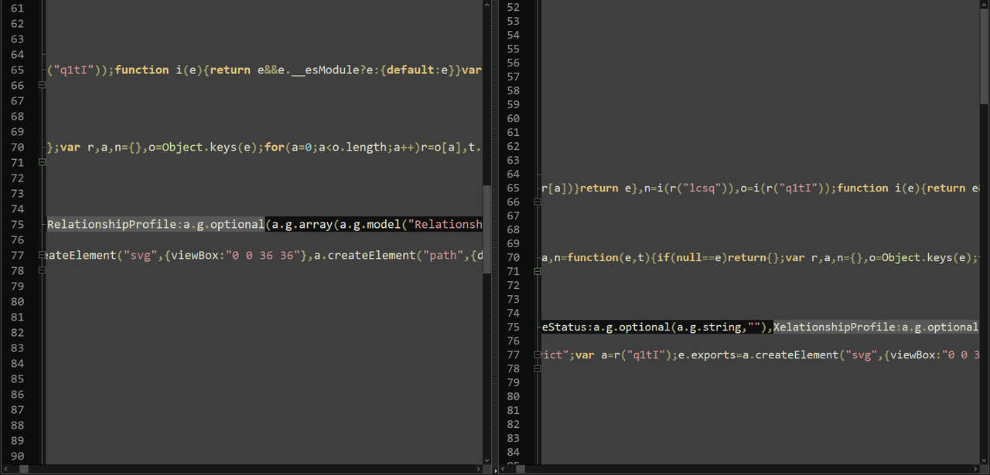Select line number 84 in the right pane
Screen dimensions: 990x475
tap(513, 452)
